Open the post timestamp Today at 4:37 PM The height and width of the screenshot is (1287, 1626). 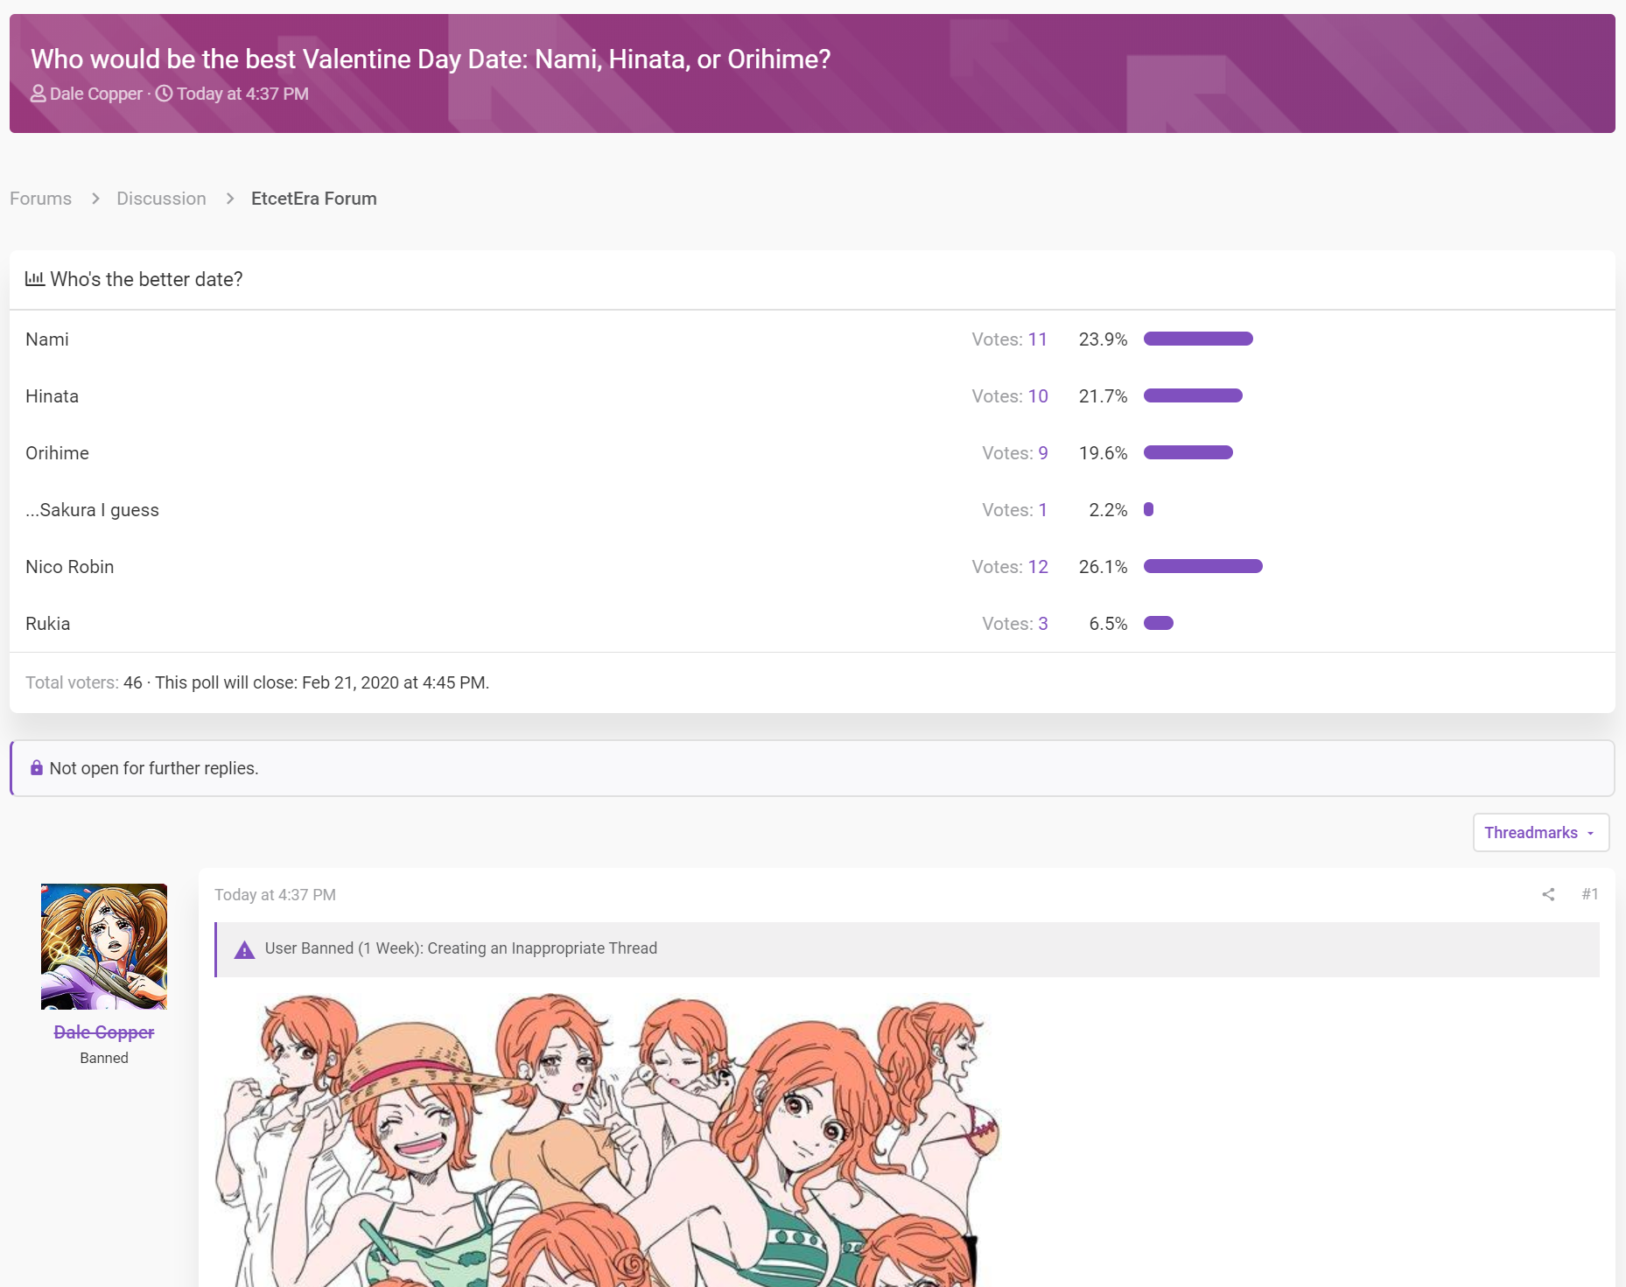click(275, 895)
